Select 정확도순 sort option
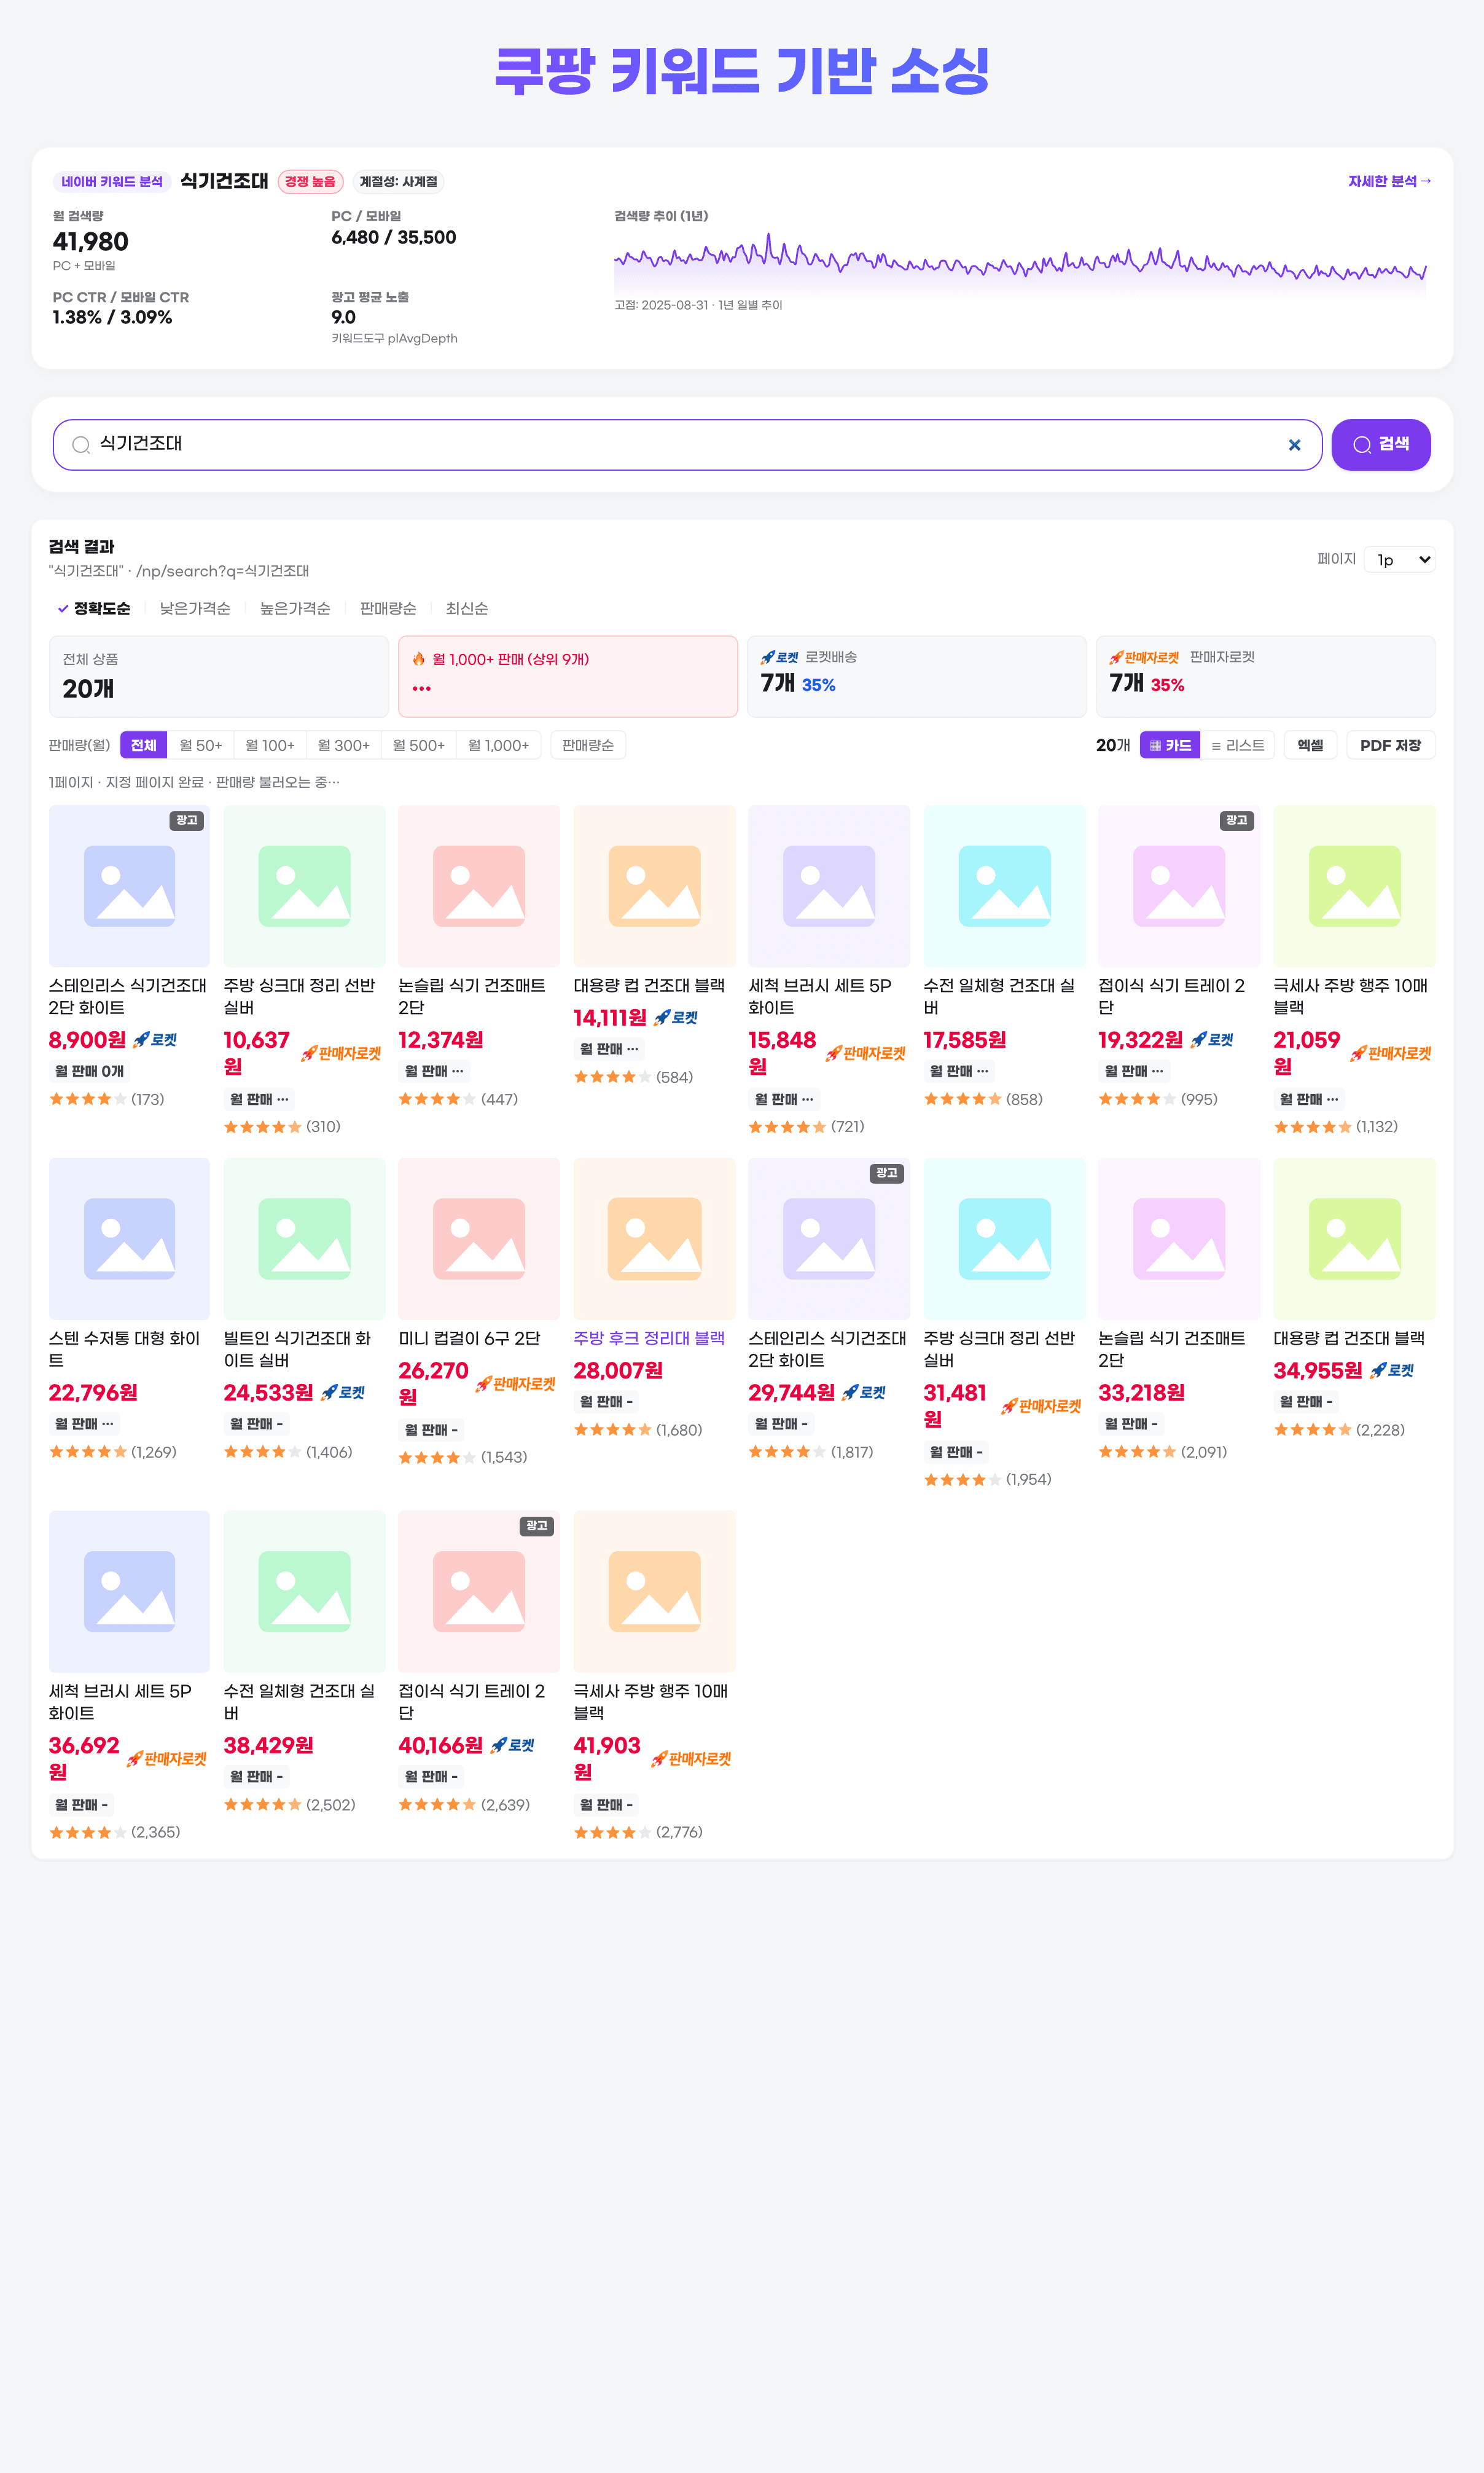Screen dimensions: 1484x2473 pyautogui.click(x=94, y=608)
